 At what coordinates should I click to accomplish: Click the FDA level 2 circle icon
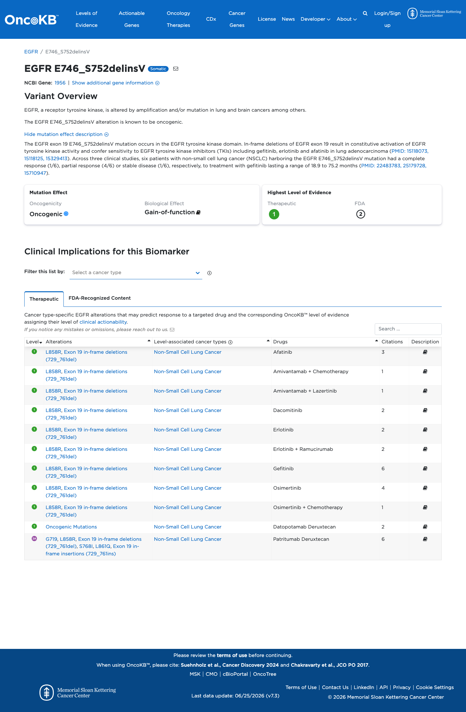pos(361,214)
